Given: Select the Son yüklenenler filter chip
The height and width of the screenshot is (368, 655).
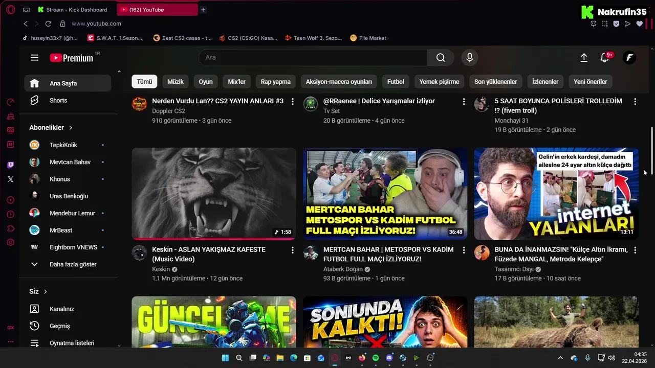Looking at the screenshot, I should pos(495,82).
